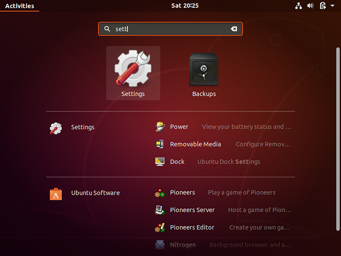Click the Settings label under large icon
The width and height of the screenshot is (341, 256).
(133, 94)
